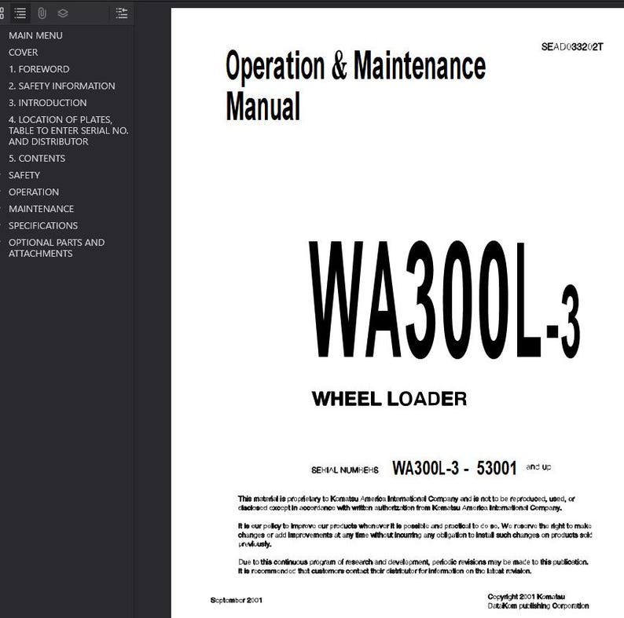Click the 'Due to this continuous program' paragraph
Viewport: 624px width, 618px height.
413,566
